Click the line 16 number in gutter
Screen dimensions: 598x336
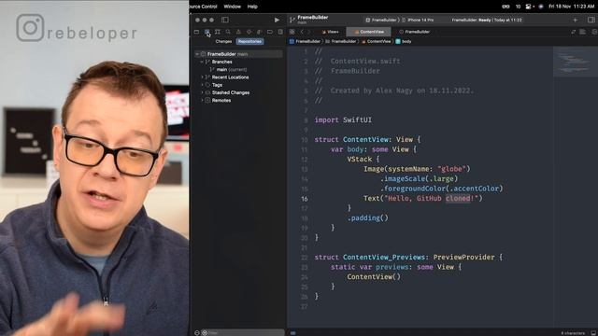point(305,199)
